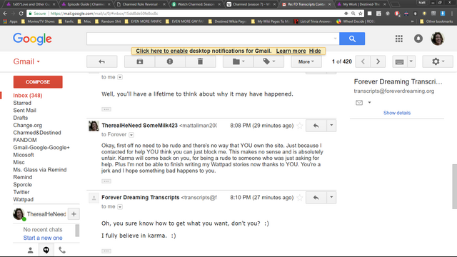Click the Gmail search input field
This screenshot has height=257, width=457.
click(x=210, y=39)
